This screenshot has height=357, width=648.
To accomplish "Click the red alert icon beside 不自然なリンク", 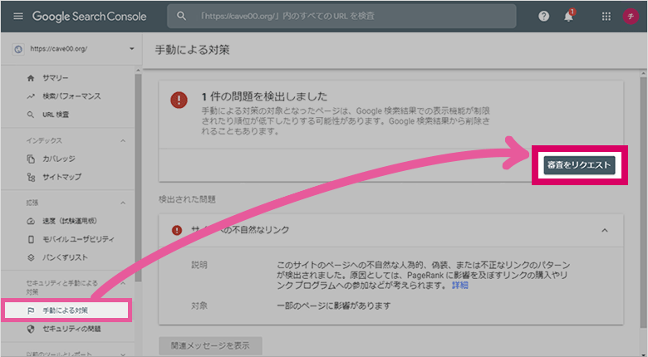I will click(177, 230).
